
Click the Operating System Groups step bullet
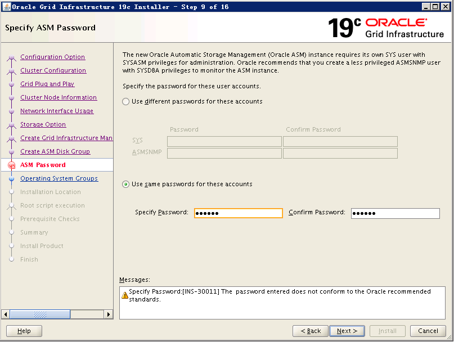tap(12, 179)
